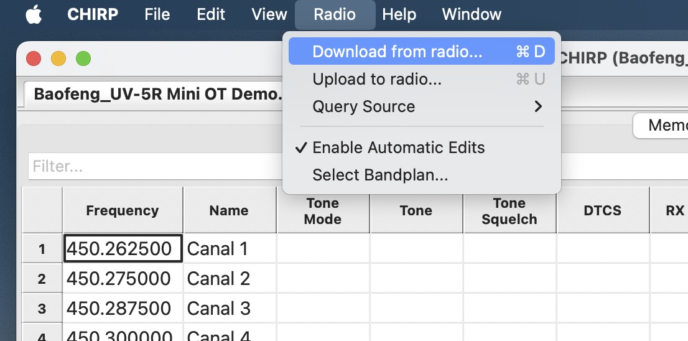This screenshot has width=688, height=341.
Task: Select row header number 3
Action: 42,308
